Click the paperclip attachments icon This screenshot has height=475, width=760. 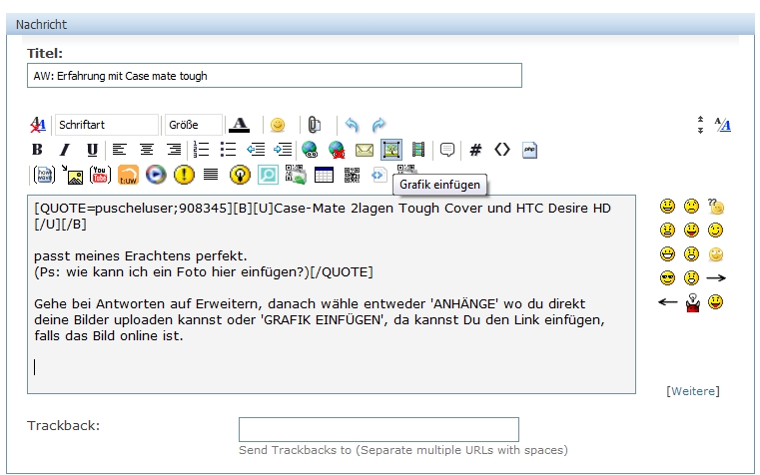point(314,125)
